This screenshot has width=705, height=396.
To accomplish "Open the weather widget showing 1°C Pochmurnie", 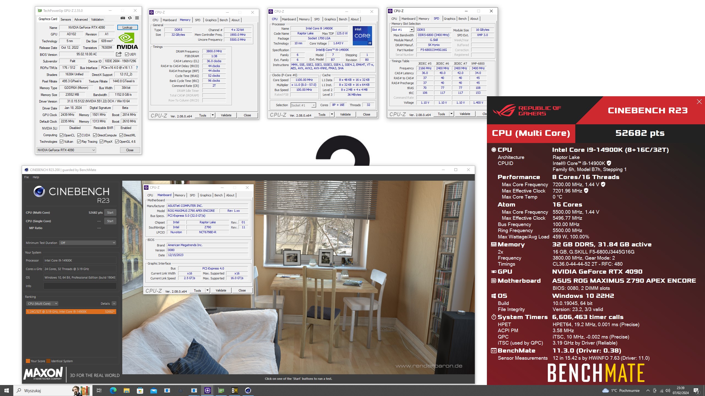I will coord(621,391).
